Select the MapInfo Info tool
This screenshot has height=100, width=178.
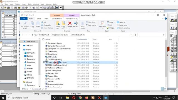coord(172,54)
